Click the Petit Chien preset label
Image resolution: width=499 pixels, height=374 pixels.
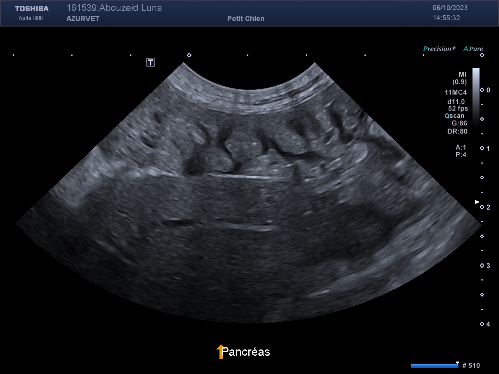[246, 19]
